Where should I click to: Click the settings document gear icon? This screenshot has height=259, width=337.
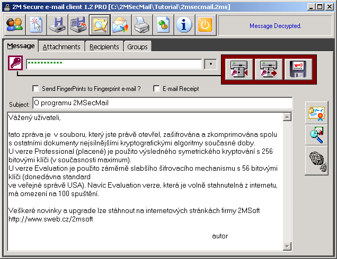click(x=163, y=25)
